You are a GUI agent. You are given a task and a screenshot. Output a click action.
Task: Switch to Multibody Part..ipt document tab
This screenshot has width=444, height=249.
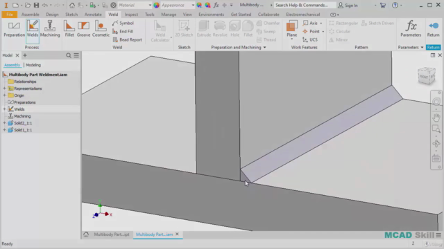pos(112,234)
